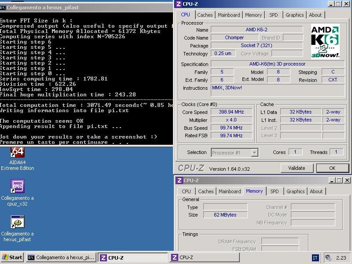This screenshot has width=352, height=264.
Task: Click the command prompt title bar icon
Action: (3, 7)
